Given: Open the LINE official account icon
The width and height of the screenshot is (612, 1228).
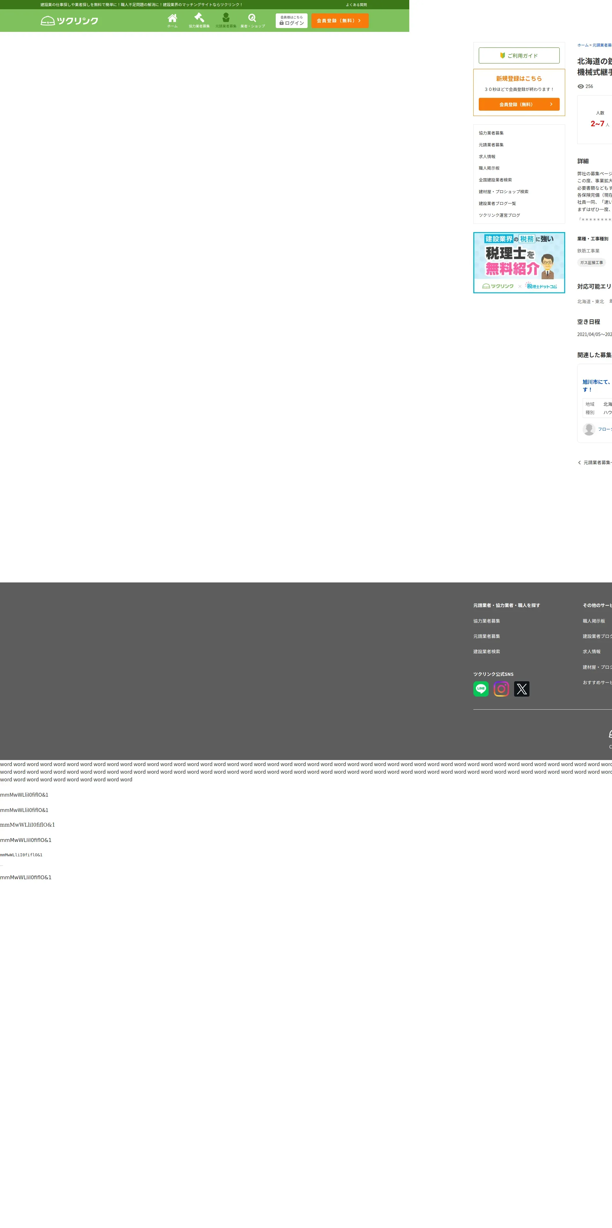Looking at the screenshot, I should coord(480,689).
